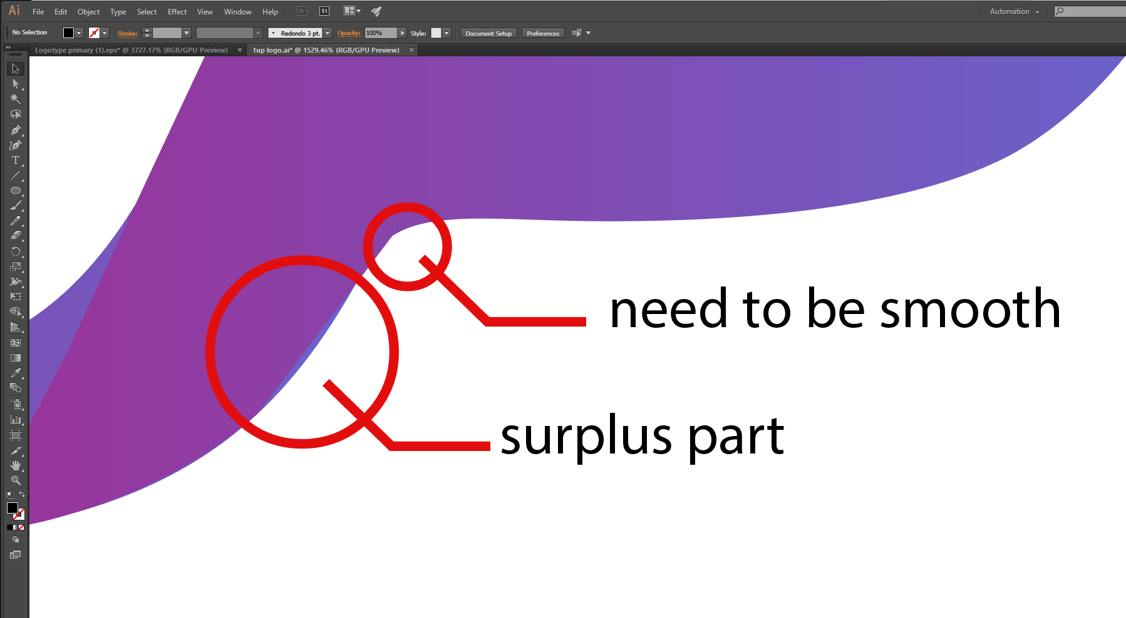This screenshot has height=618, width=1126.
Task: Swap fill and stroke colors
Action: coord(22,494)
